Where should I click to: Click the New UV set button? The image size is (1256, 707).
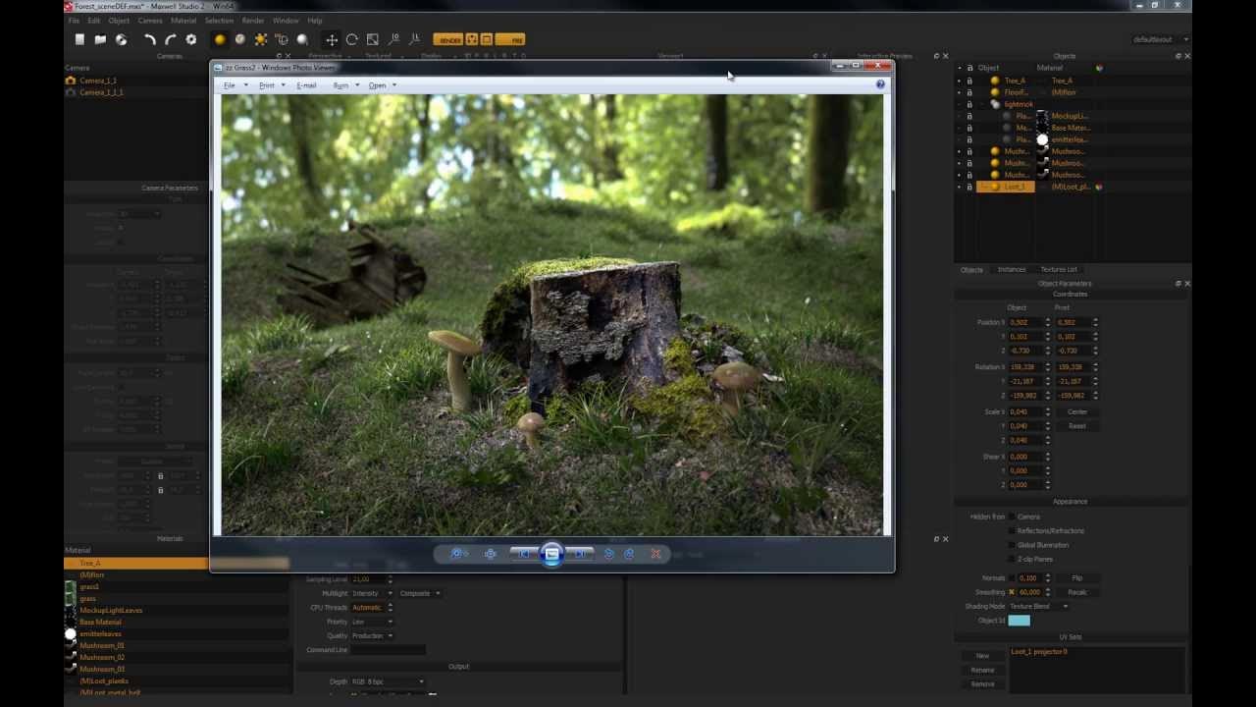pos(982,655)
